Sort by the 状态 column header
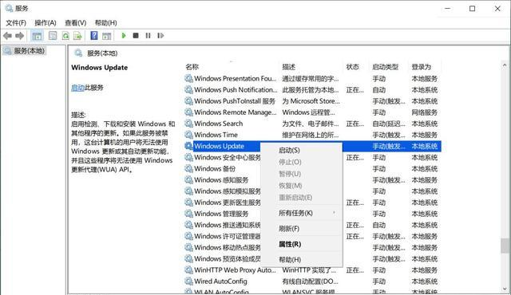 point(356,67)
